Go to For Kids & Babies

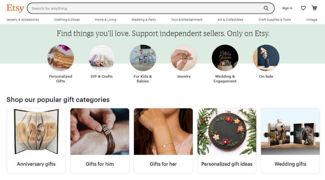(143, 78)
